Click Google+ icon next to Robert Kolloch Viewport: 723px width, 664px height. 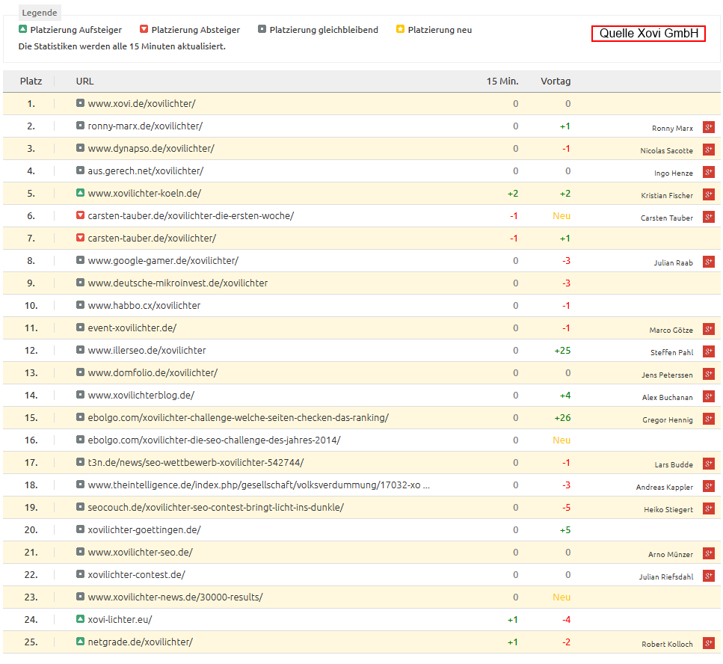point(708,643)
